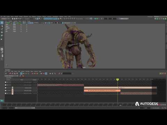The width and height of the screenshot is (167, 125).
Task: Activate the Rotate tool in the toolbox
Action: pos(2,35)
